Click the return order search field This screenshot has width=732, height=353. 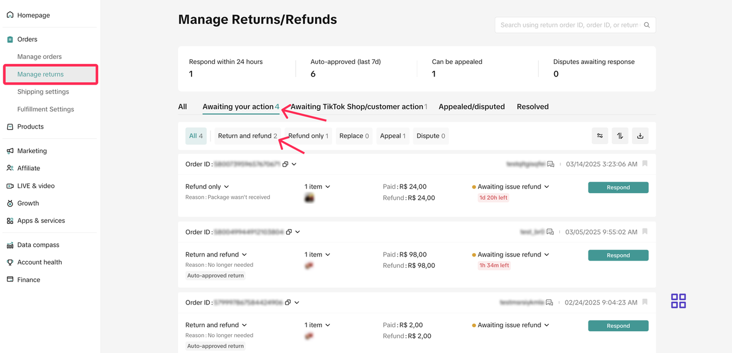(x=569, y=25)
